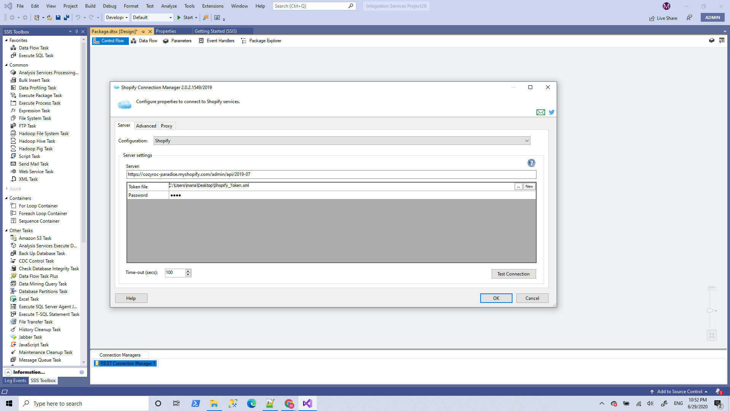Pin the SSIS Toolbox panel
Viewport: 730px width, 411px height.
pyautogui.click(x=76, y=32)
